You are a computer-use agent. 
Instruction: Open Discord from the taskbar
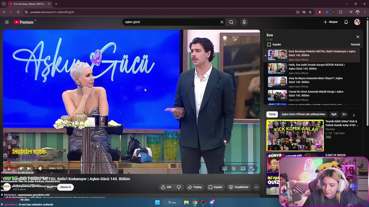pyautogui.click(x=212, y=202)
